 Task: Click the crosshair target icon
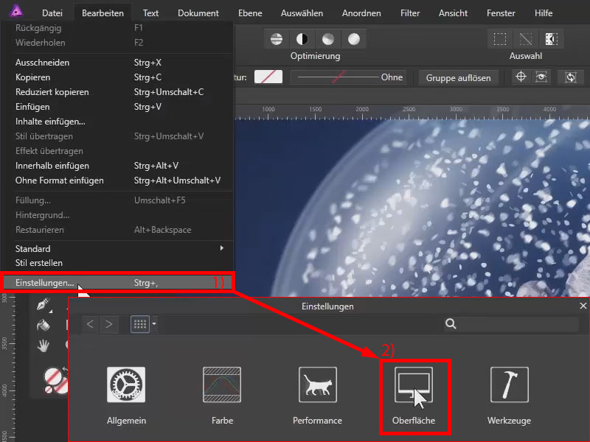(521, 77)
